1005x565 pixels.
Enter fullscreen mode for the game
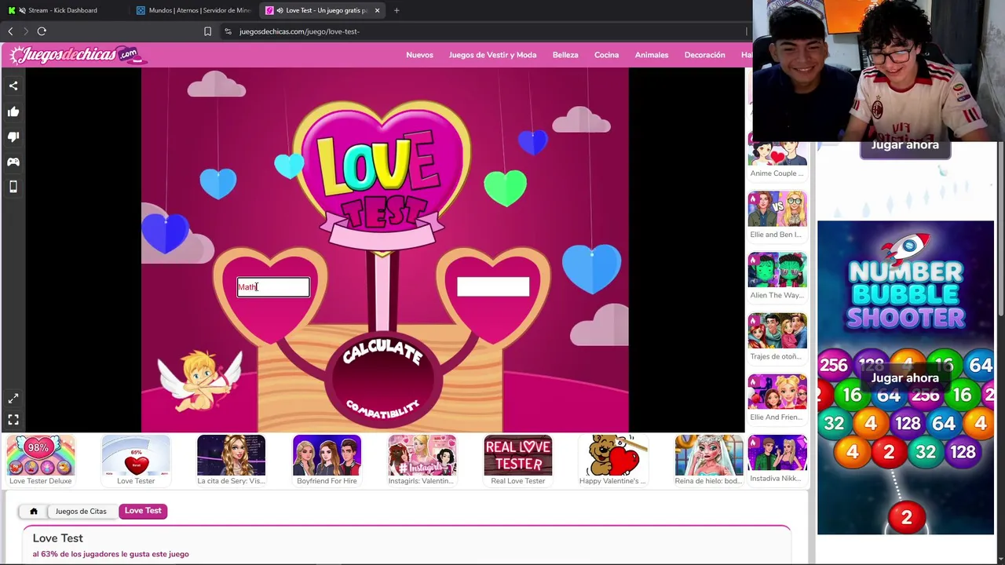pos(13,420)
